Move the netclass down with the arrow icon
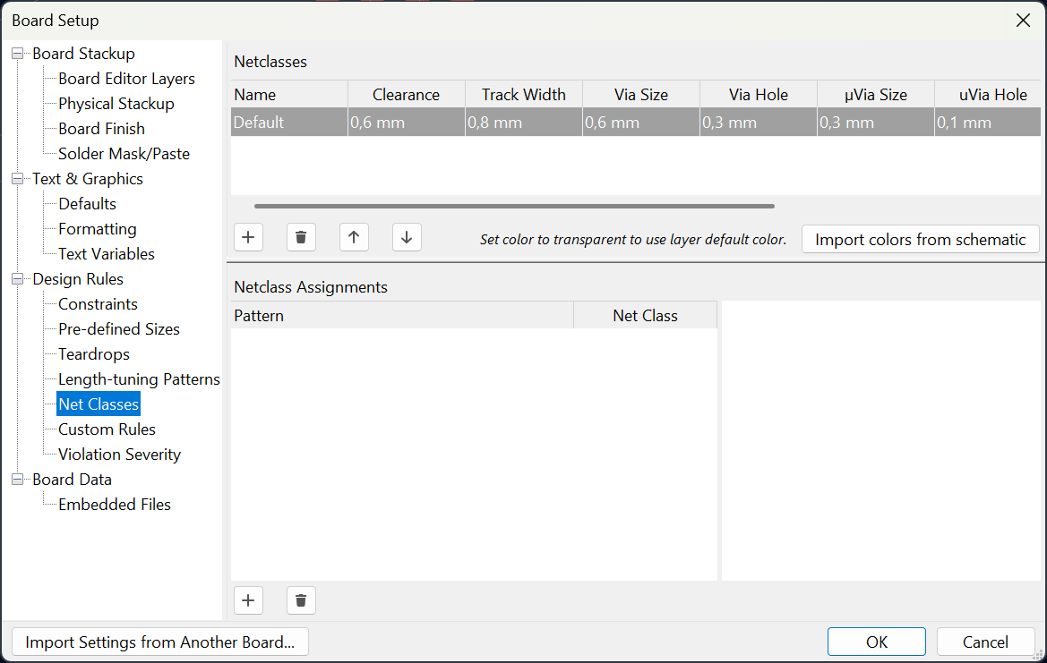1047x663 pixels. (407, 237)
